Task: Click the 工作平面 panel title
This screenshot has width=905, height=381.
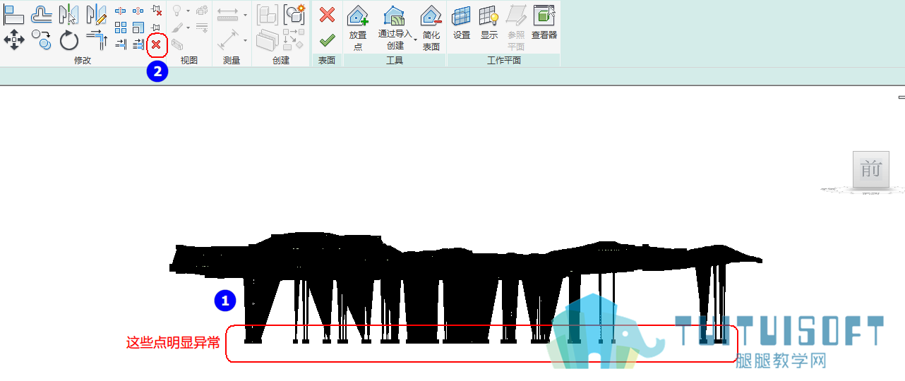Action: pyautogui.click(x=504, y=61)
